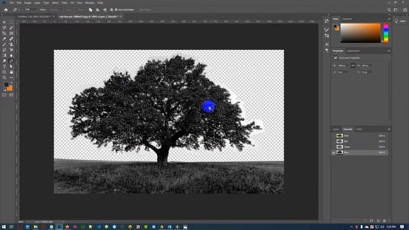
Task: Select the Eraser tool
Action: pyautogui.click(x=12, y=50)
